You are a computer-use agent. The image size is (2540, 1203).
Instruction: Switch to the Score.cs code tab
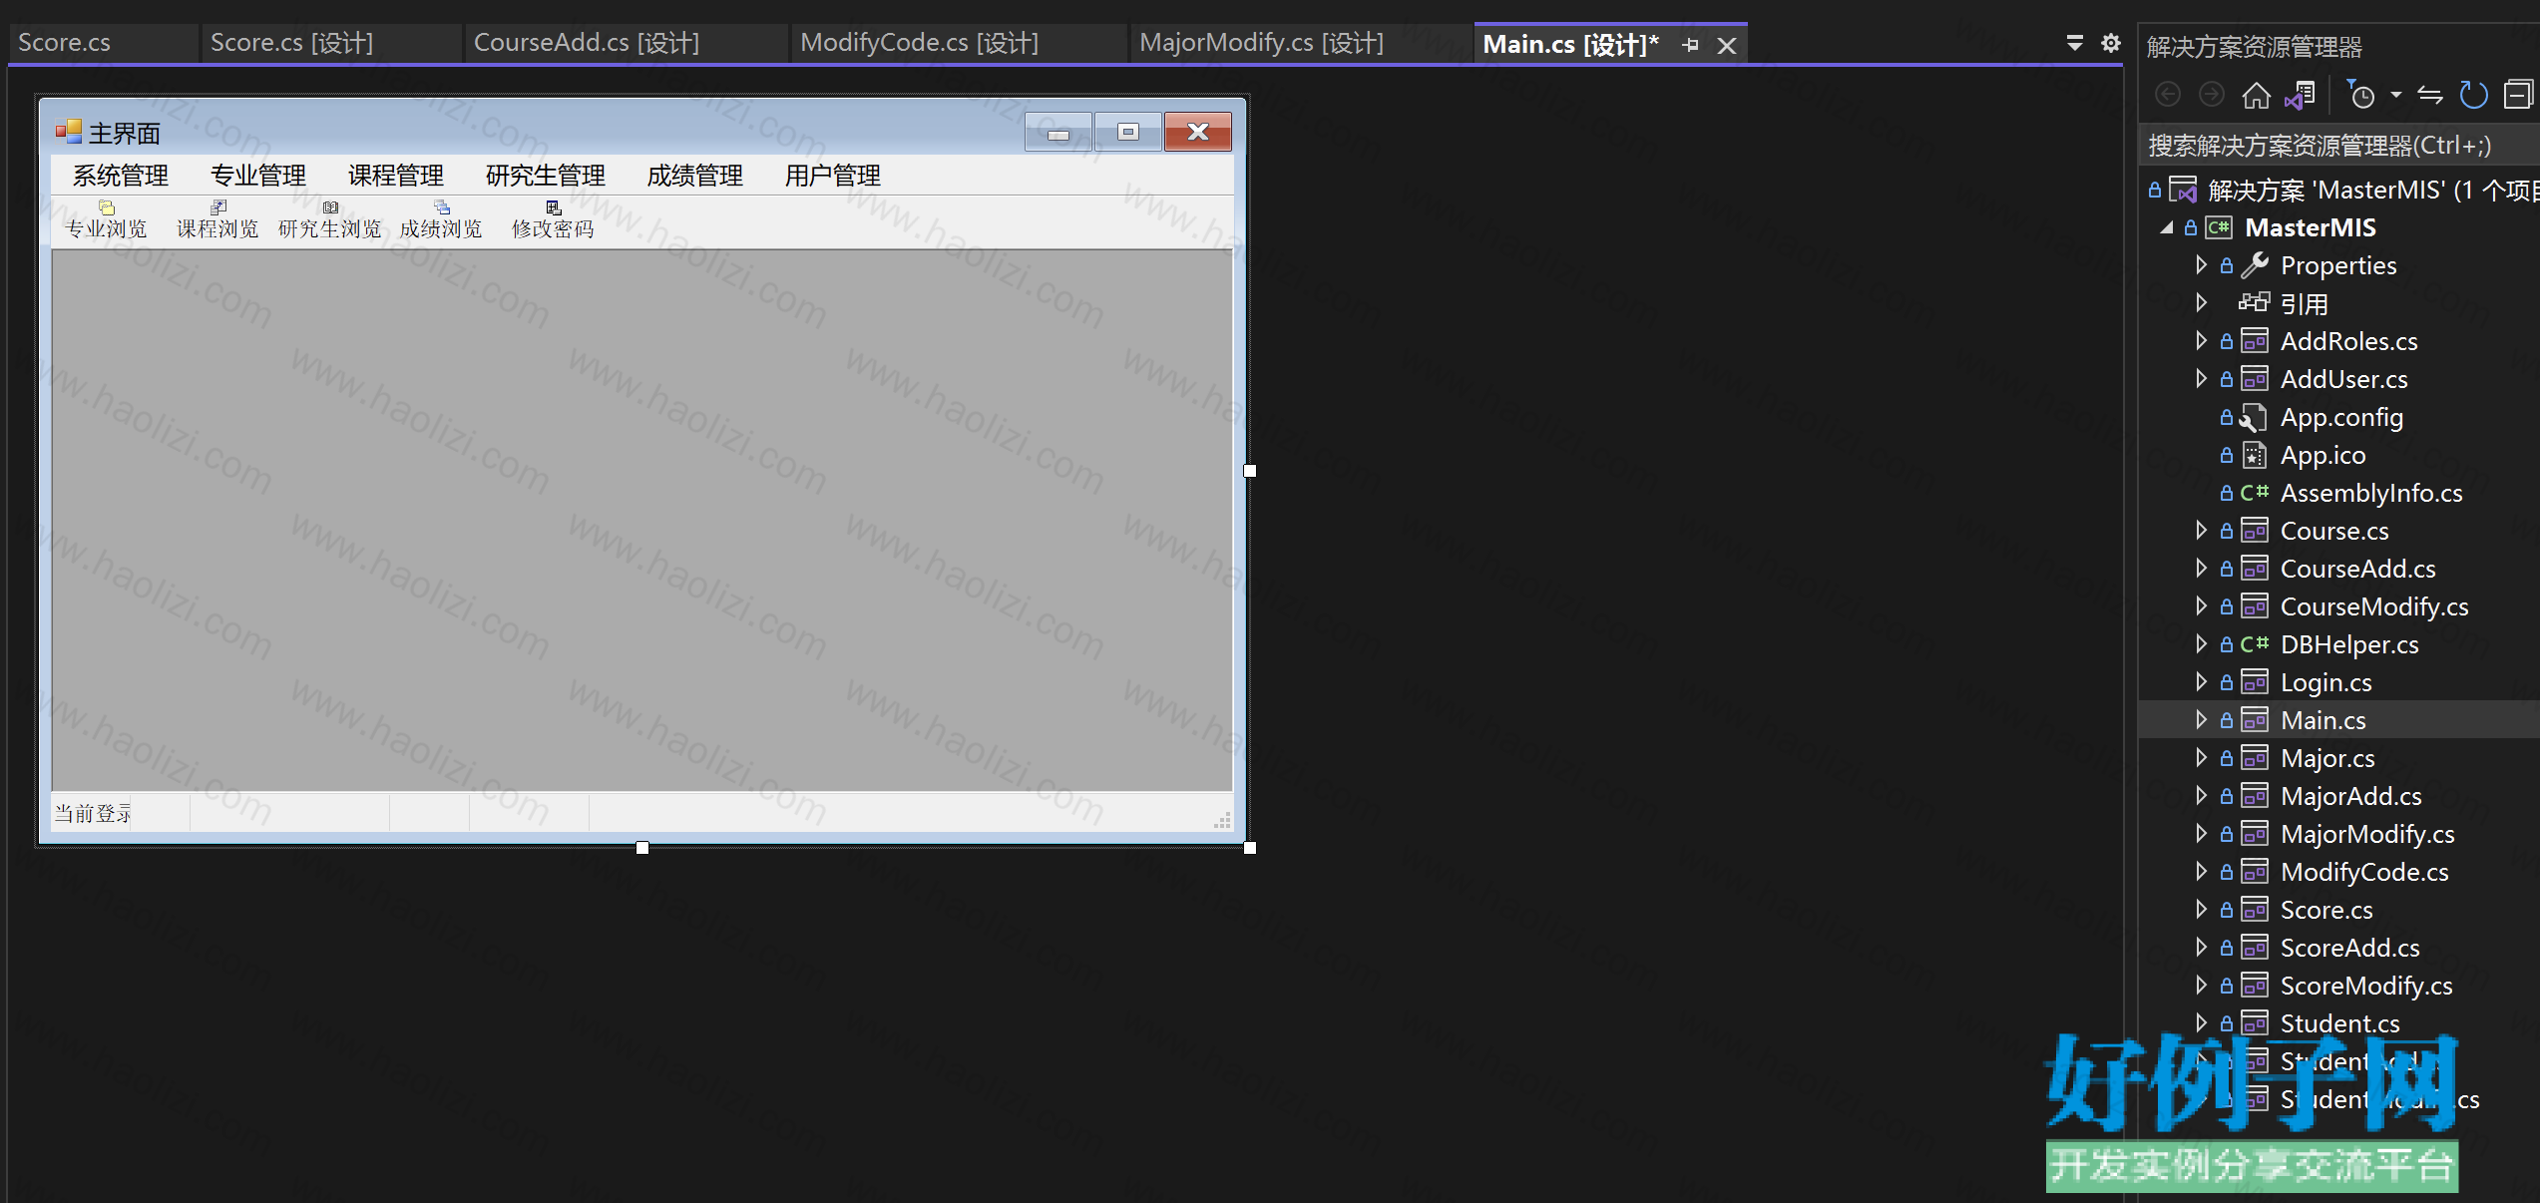[x=104, y=43]
